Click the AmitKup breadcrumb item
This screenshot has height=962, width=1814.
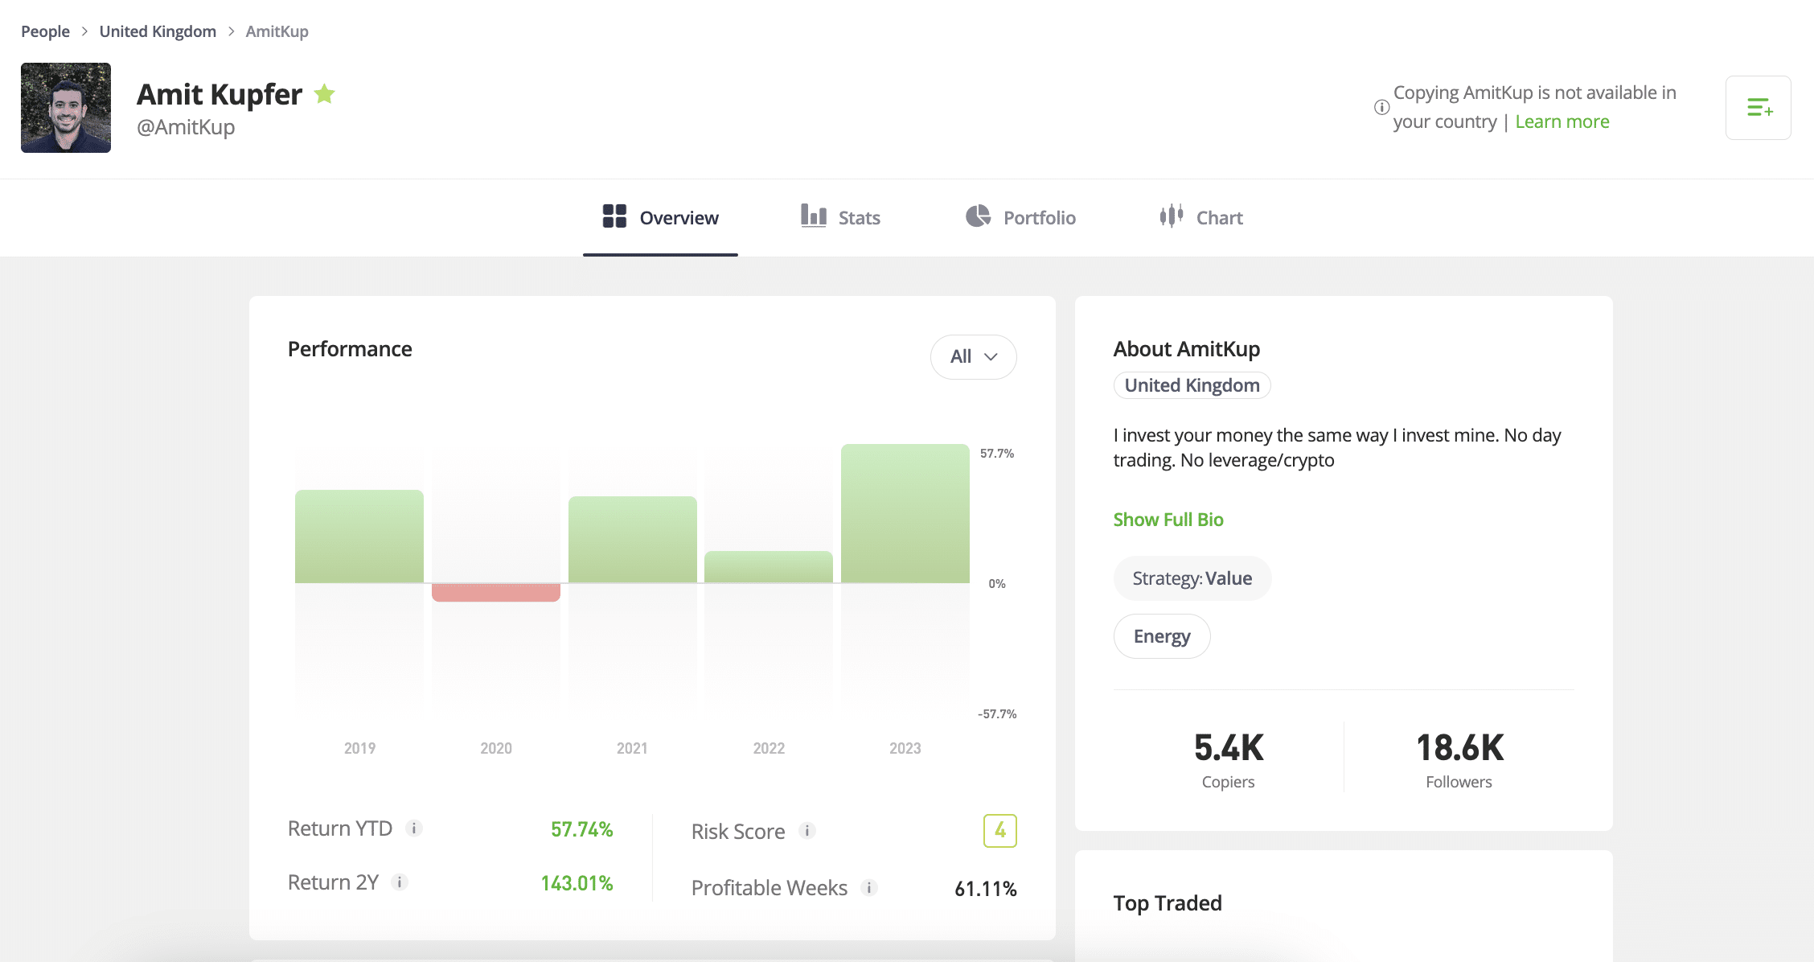[x=277, y=31]
